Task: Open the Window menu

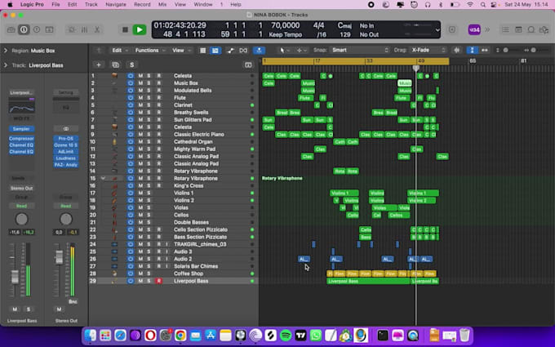Action: (203, 5)
